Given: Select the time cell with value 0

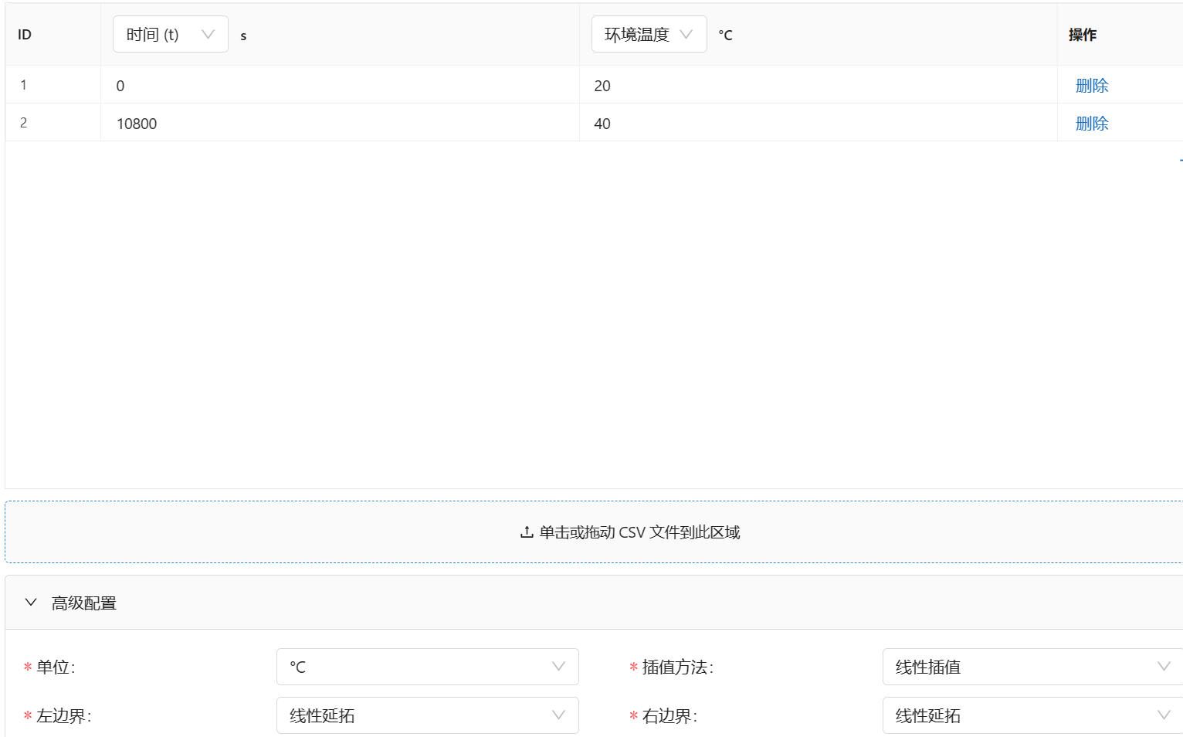Looking at the screenshot, I should 340,85.
